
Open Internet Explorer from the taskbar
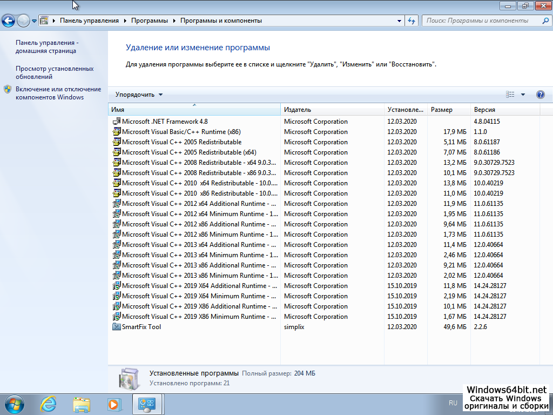click(49, 404)
